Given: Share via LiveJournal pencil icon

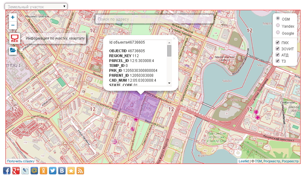Looking at the screenshot, I should [x=25, y=171].
